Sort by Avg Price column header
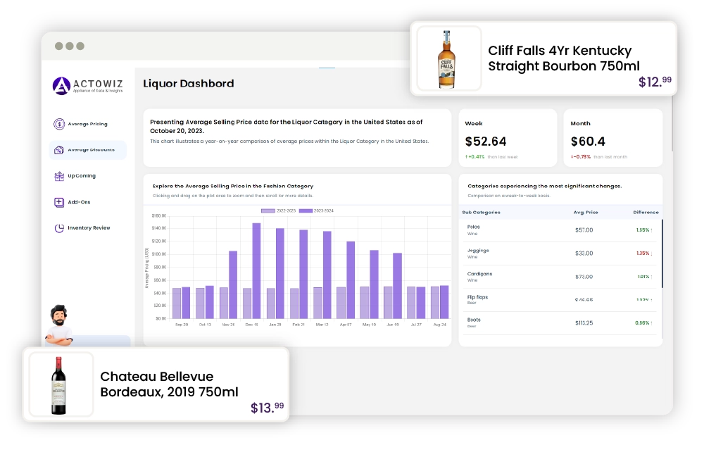This screenshot has width=704, height=452. (586, 213)
